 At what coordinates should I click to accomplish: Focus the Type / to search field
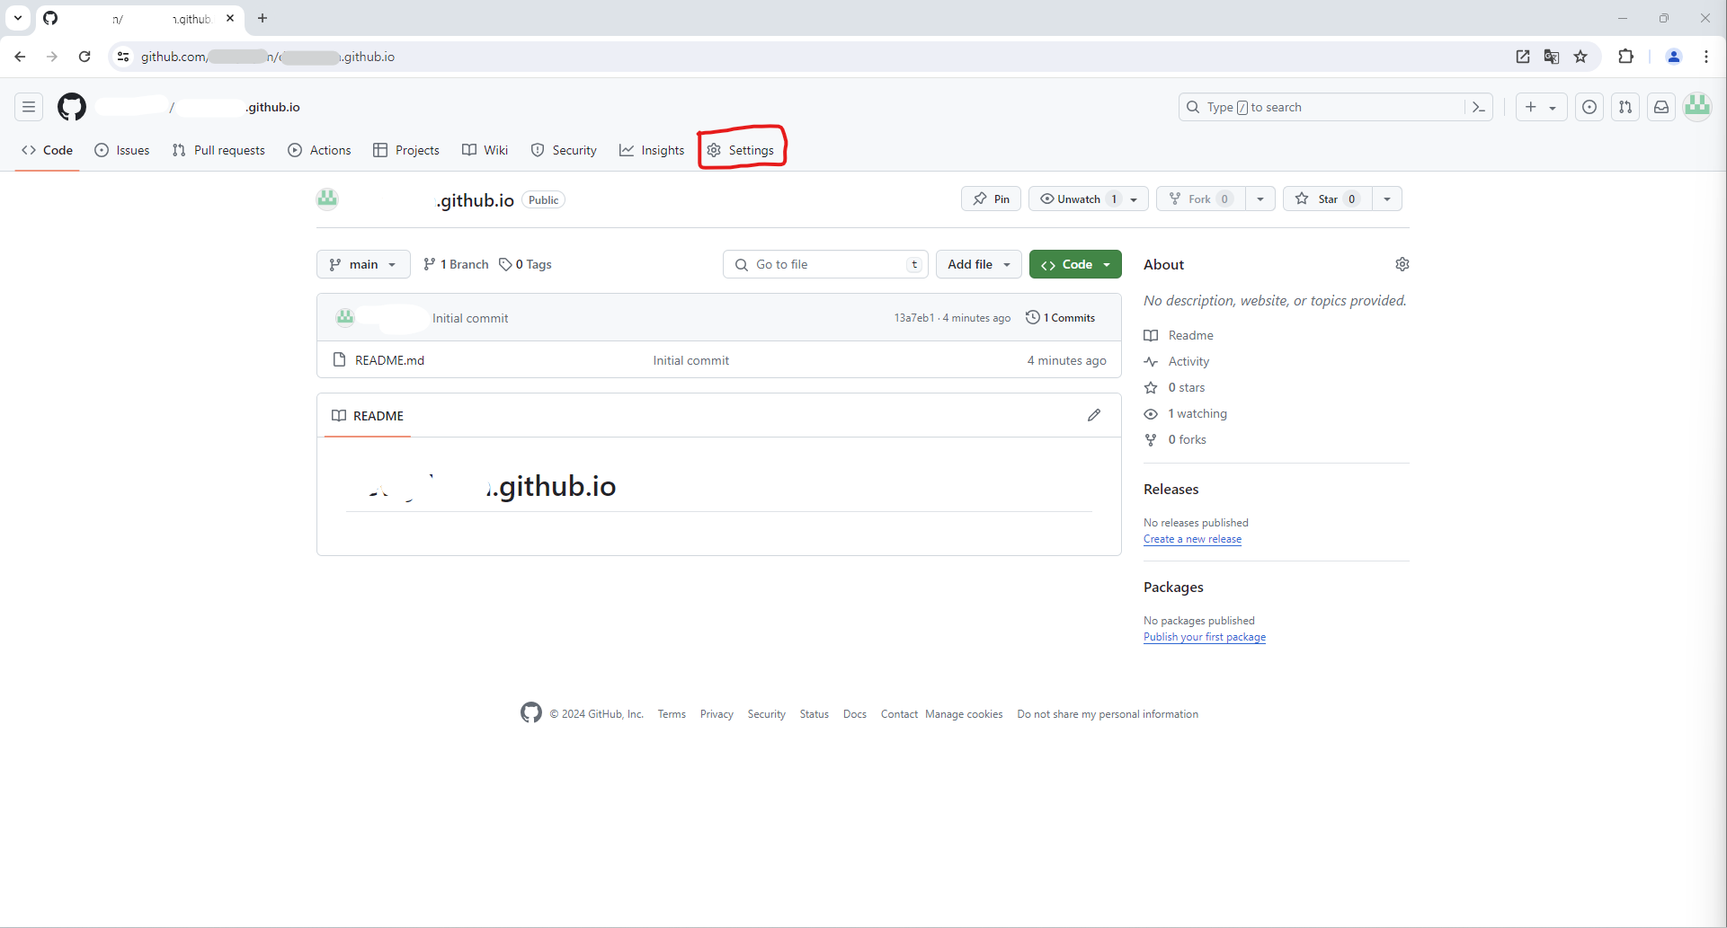point(1322,107)
